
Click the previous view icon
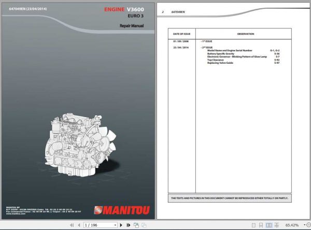click(136, 225)
